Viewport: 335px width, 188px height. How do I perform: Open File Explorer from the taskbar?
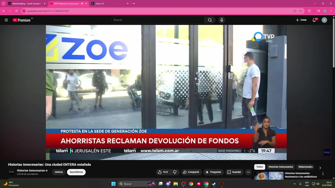pos(176,184)
